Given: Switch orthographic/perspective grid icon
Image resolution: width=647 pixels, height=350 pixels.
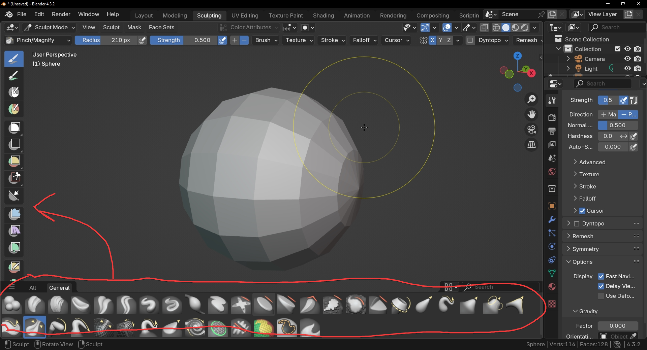Looking at the screenshot, I should pos(531,145).
